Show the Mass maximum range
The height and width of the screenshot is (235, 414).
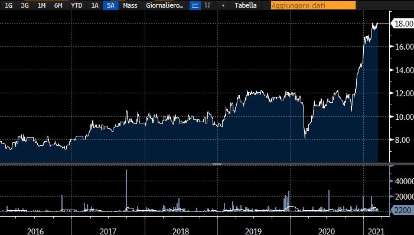click(x=130, y=5)
